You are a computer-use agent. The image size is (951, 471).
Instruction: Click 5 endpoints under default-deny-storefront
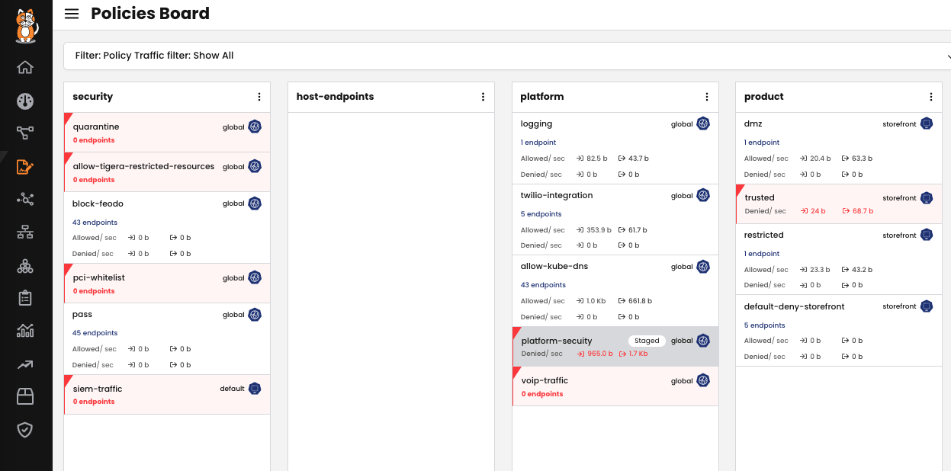coord(764,325)
